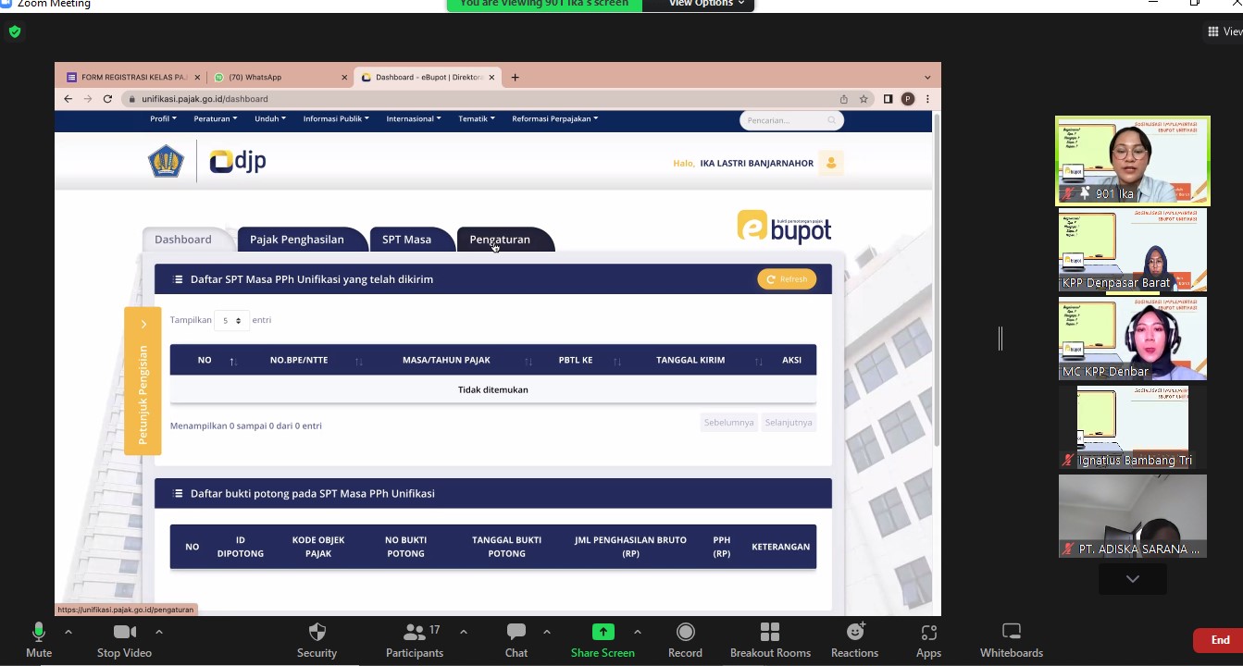Select the SPT Masa tab

[406, 240]
